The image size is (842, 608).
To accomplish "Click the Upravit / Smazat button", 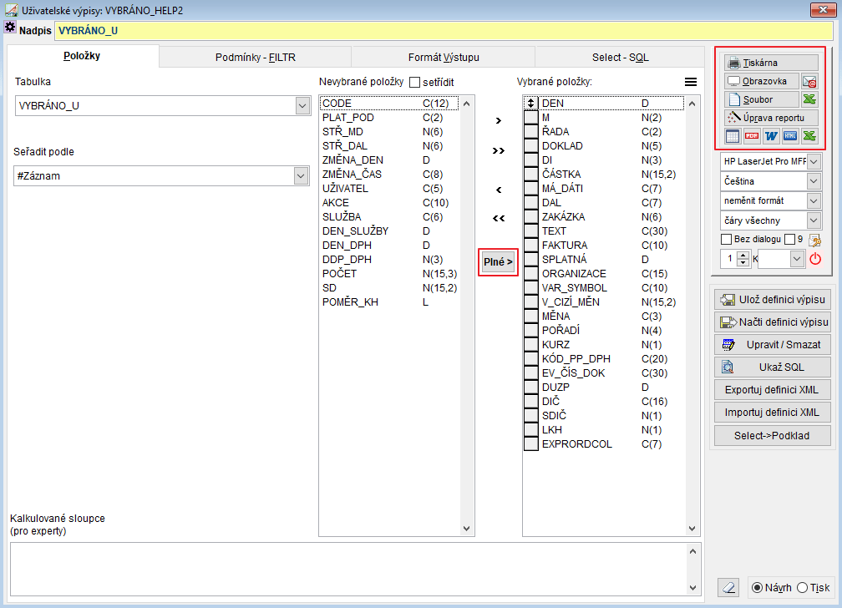I will [x=772, y=345].
